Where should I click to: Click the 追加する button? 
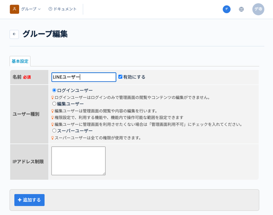coord(30,200)
